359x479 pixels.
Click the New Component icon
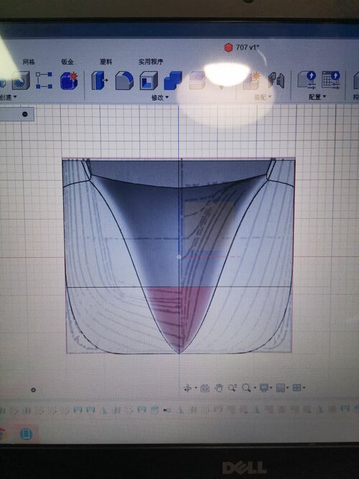(251, 80)
